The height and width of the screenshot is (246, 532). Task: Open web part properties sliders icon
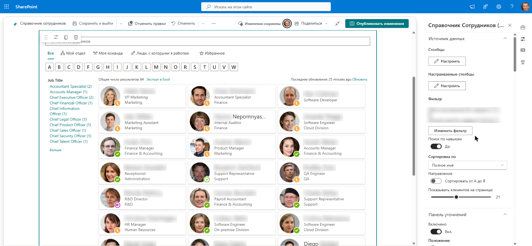(x=56, y=37)
